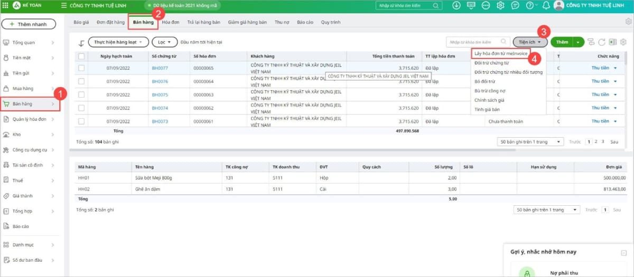Choose Bù trừ công nợ menu item
This screenshot has width=634, height=277.
(490, 91)
